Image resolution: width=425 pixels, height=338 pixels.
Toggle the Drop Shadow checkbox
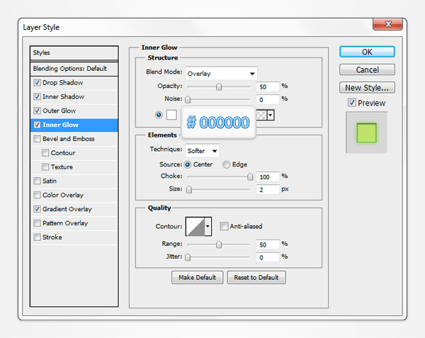(x=37, y=83)
